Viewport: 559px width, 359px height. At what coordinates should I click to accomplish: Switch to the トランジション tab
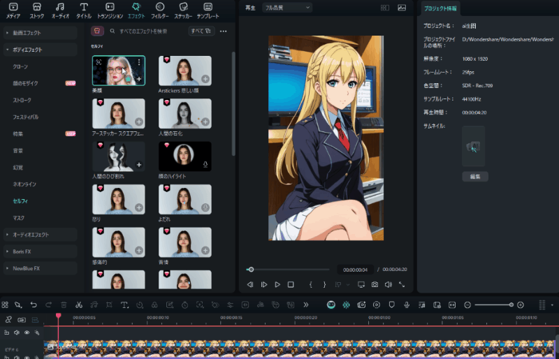(x=110, y=10)
